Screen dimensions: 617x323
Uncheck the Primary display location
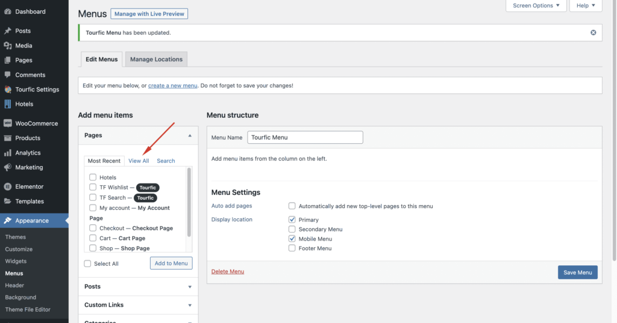click(292, 220)
